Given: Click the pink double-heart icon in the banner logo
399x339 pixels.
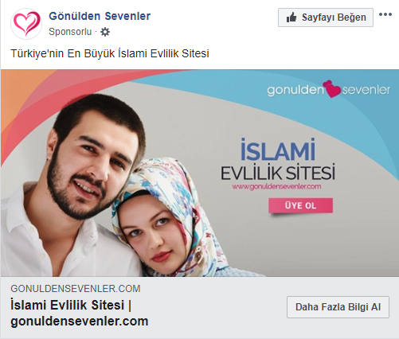Looking at the screenshot, I should 331,89.
